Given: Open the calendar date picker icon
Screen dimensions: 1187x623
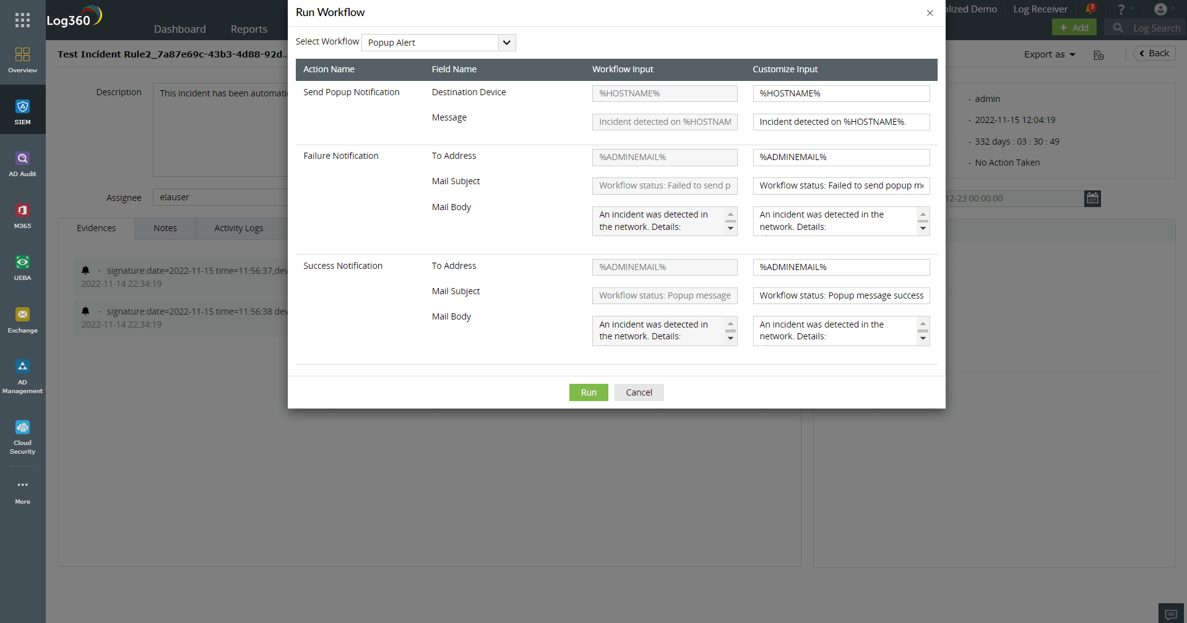Looking at the screenshot, I should 1092,198.
